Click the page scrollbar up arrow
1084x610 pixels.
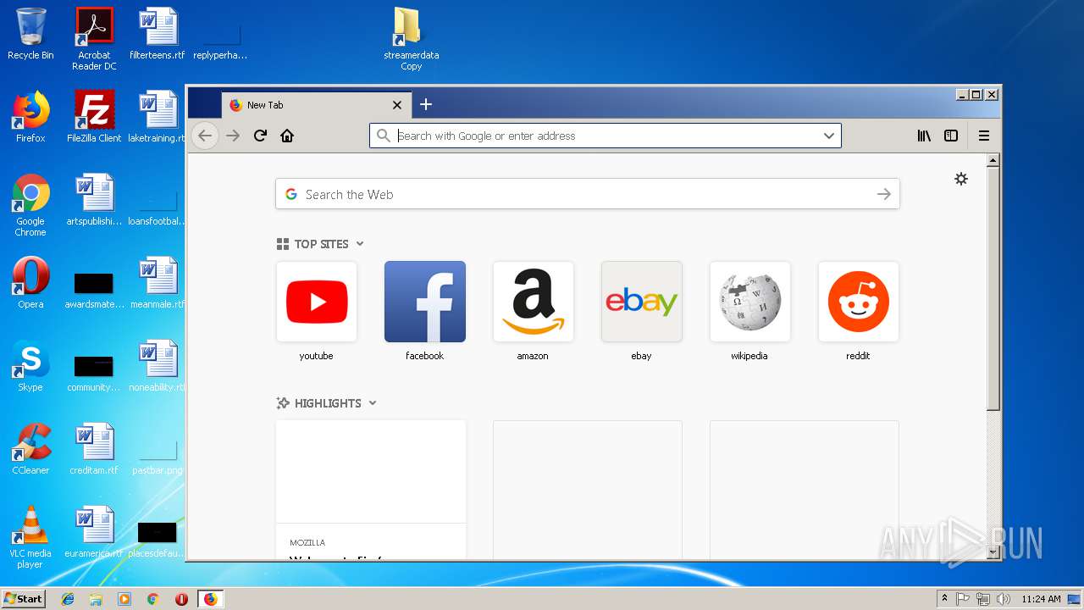[x=993, y=160]
